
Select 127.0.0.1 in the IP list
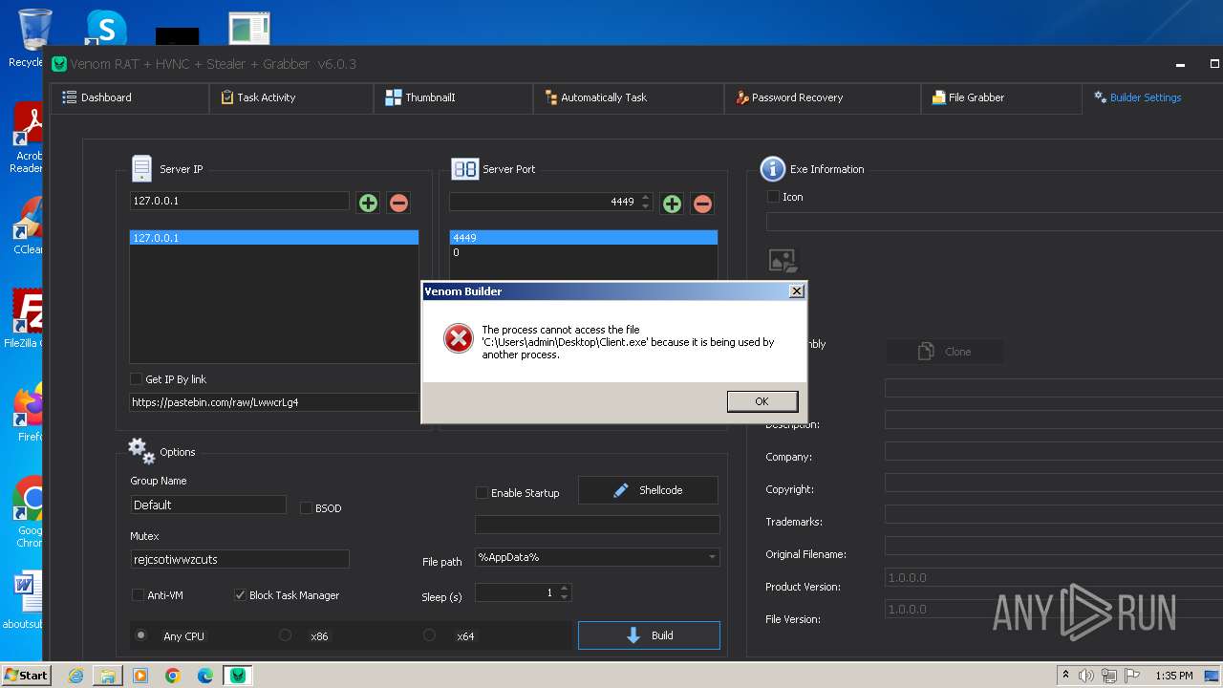coord(274,237)
